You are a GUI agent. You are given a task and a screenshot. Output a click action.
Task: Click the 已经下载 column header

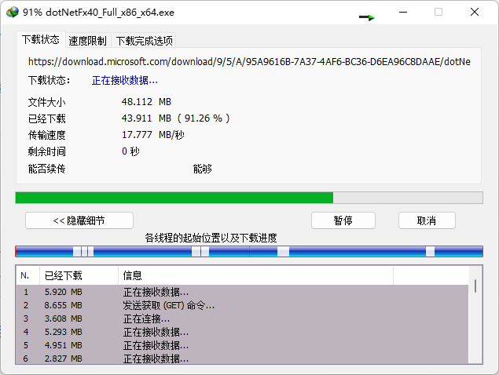79,275
